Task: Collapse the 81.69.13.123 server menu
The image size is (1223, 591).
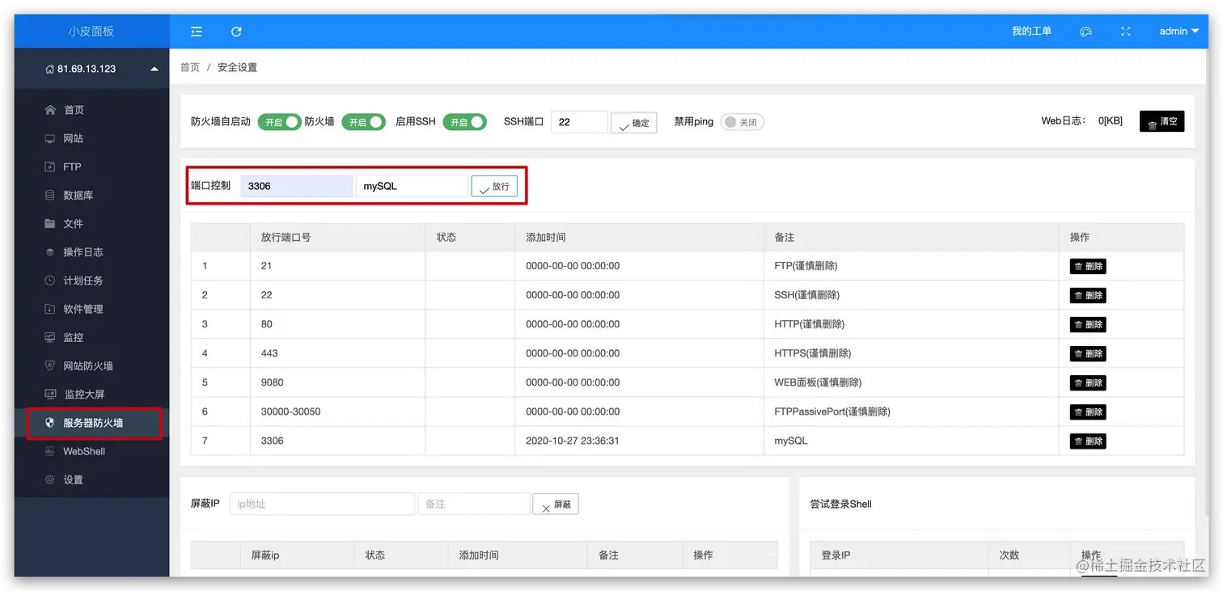Action: [x=154, y=69]
